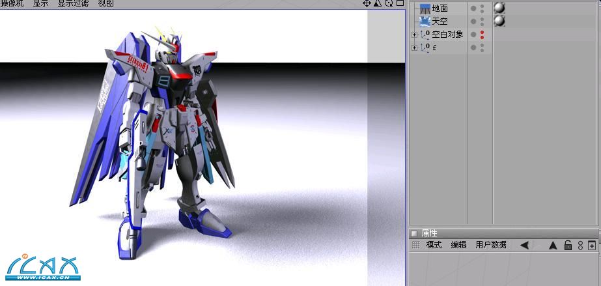601x286 pixels.
Task: Click the toggle active view icon
Action: [398, 3]
